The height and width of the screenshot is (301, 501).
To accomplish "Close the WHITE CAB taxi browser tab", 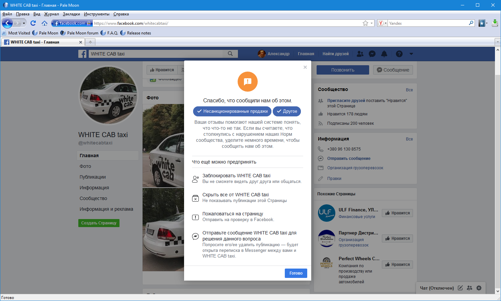I will coord(80,42).
